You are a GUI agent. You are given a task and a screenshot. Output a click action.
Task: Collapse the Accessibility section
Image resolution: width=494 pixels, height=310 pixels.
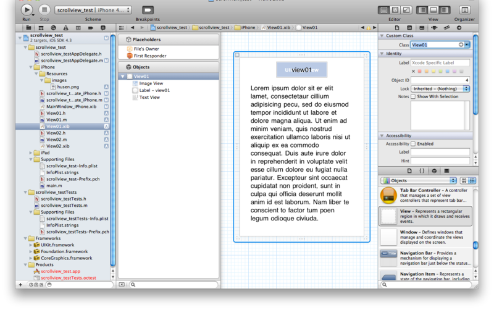[382, 136]
